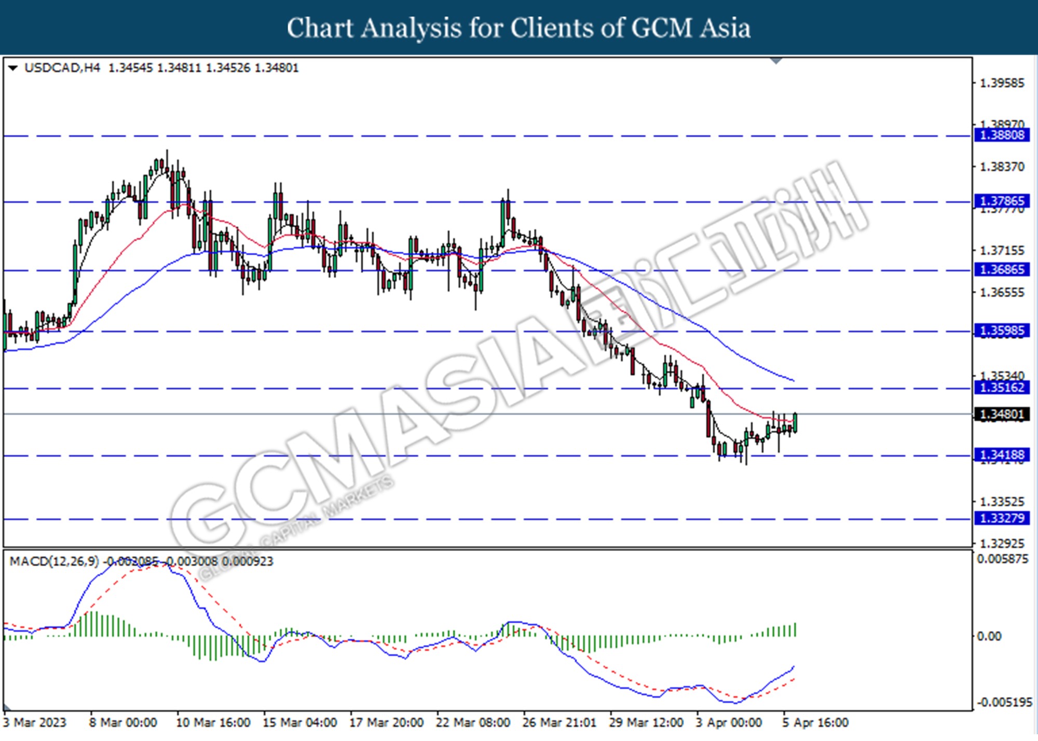Click the 29 Mar 12:00 time label
Screen dimensions: 1038x741
pos(646,723)
